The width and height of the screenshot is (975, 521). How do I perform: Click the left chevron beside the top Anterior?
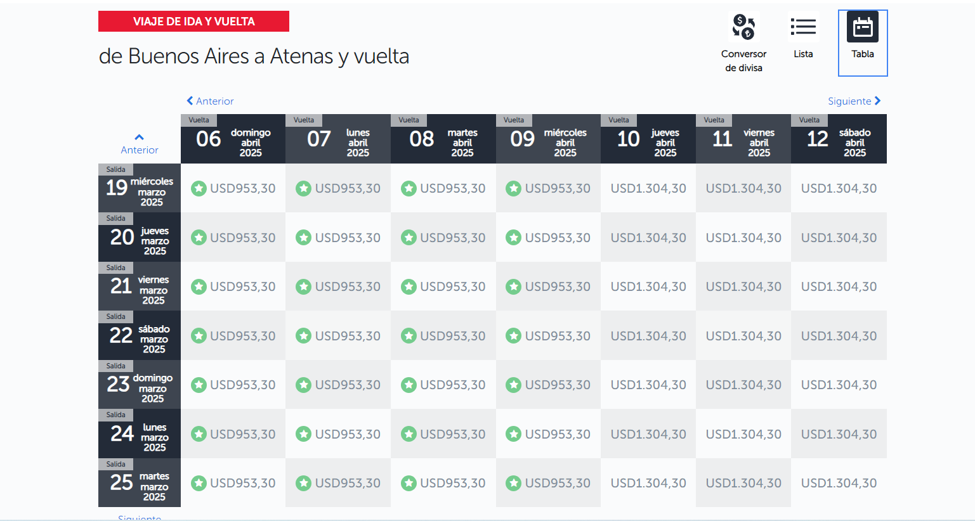190,101
